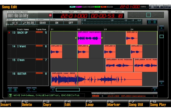Zoom in horizontally with top plus icon

click(x=155, y=22)
